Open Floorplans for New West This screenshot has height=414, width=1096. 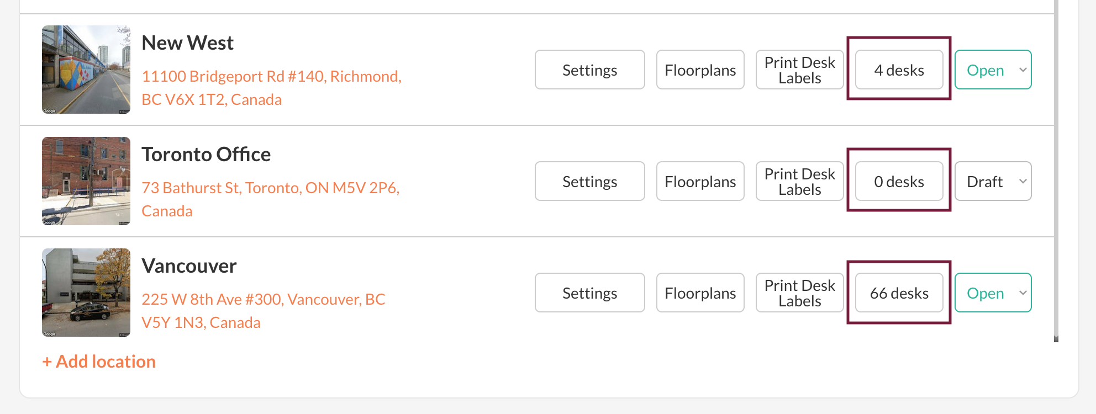[700, 70]
